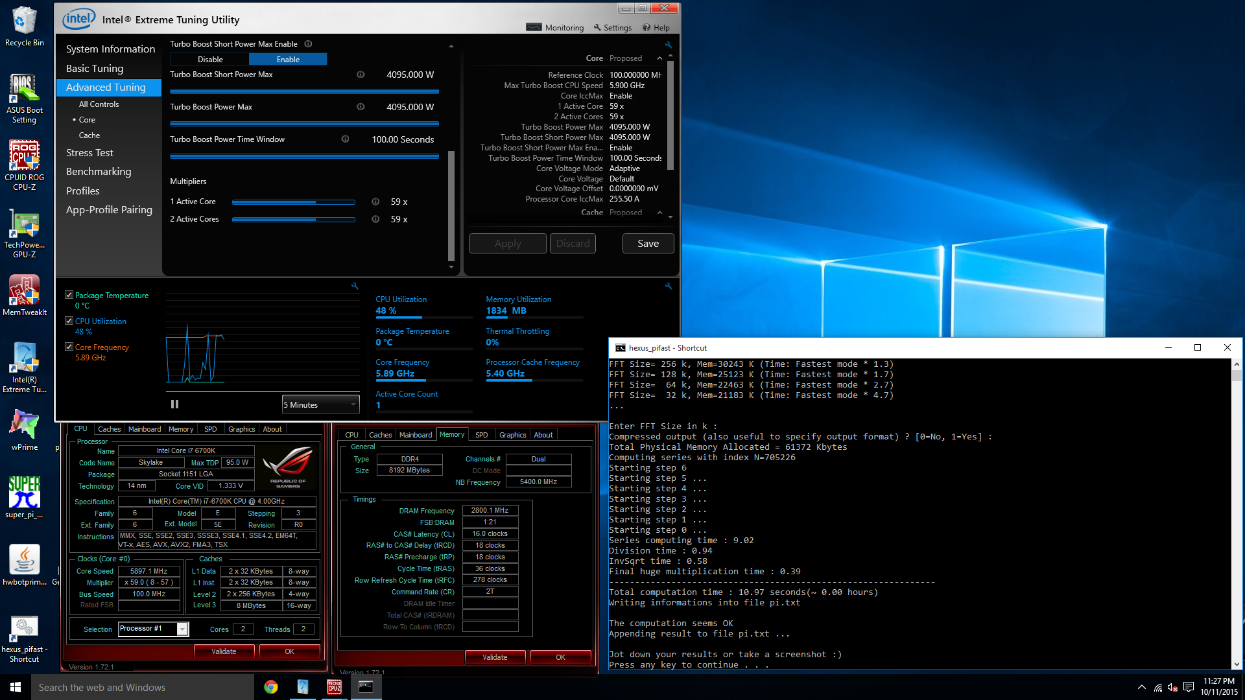Open hwbotprime Java desktop icon

tap(24, 565)
